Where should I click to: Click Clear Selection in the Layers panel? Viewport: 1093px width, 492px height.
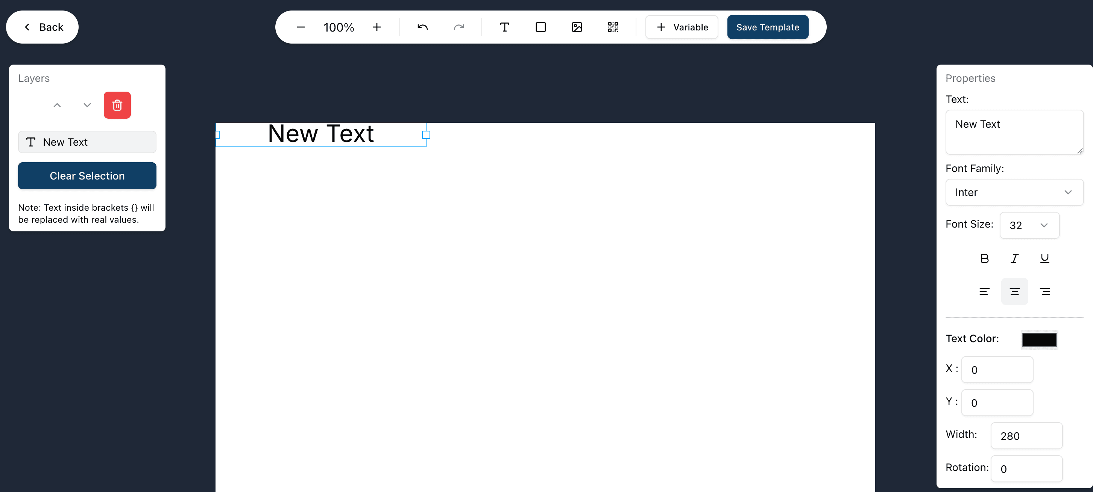[87, 175]
